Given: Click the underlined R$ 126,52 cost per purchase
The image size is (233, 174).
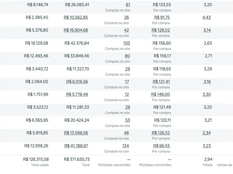Looking at the screenshot, I should tap(160, 133).
